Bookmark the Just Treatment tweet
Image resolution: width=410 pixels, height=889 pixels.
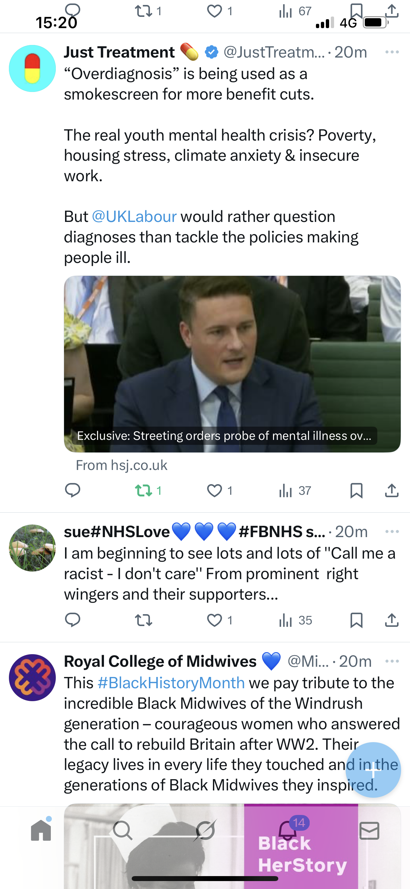356,490
